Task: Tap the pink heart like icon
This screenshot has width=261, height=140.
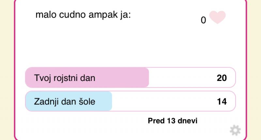Action: tap(217, 17)
